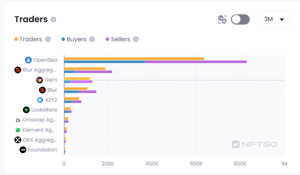Click the Foundation marketplace logo icon
This screenshot has width=300, height=175.
tap(23, 150)
